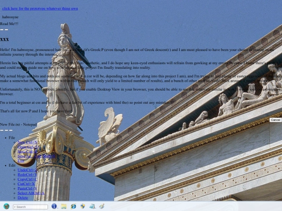Choose Select All Ctrl+A in Edit menu

(31, 193)
